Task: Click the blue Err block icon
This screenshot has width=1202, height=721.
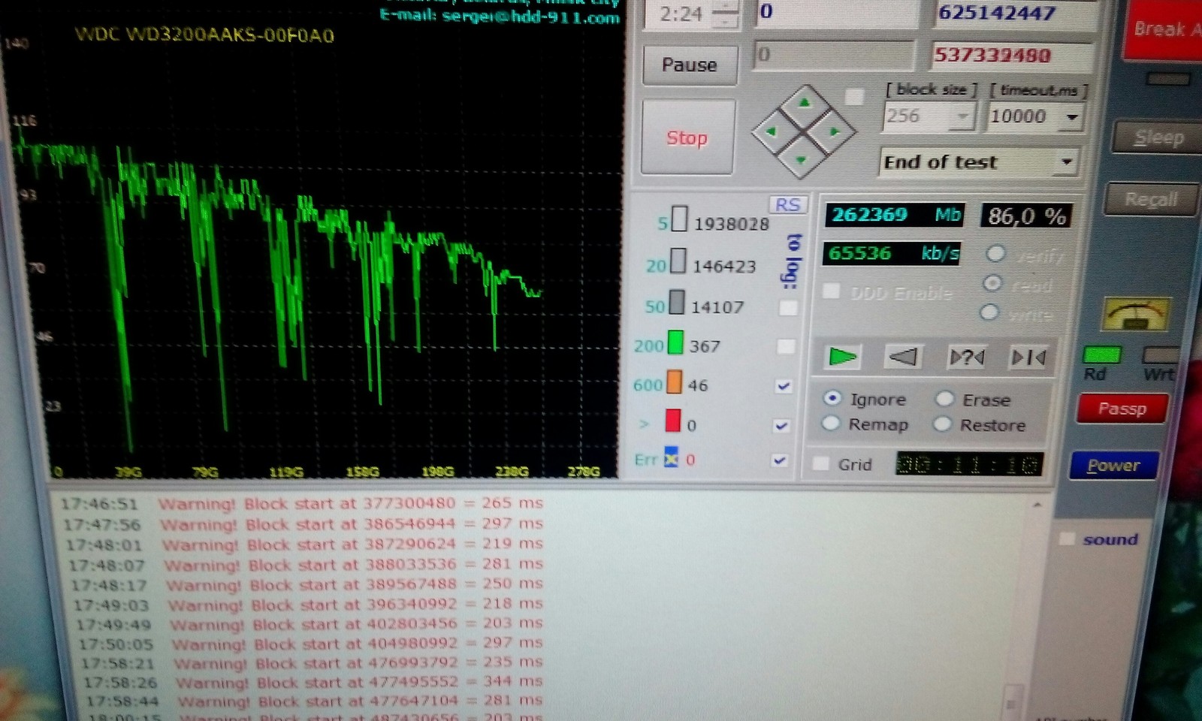Action: (x=671, y=457)
